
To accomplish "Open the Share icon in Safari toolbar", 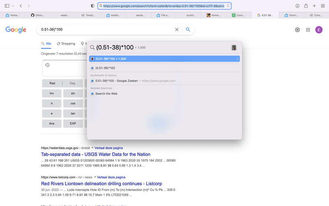I will pos(306,6).
